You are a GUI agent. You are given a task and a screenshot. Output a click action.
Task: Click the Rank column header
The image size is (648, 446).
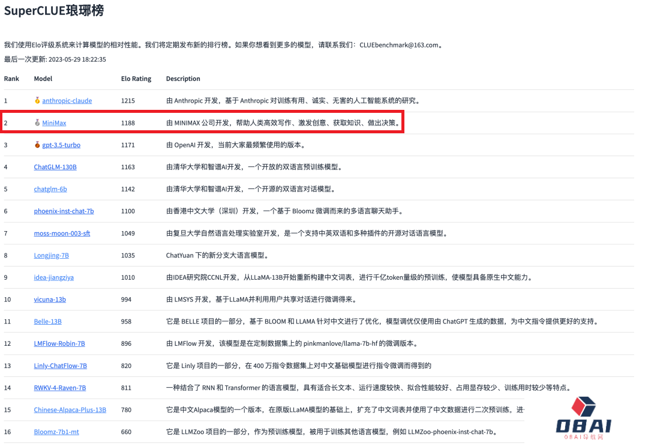pos(11,79)
